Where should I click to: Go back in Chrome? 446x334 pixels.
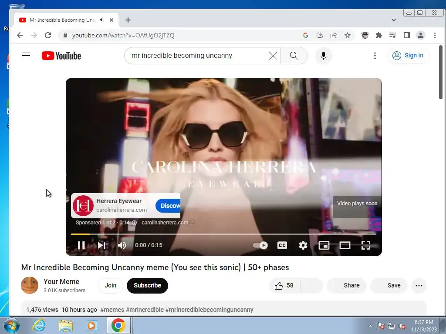point(20,35)
